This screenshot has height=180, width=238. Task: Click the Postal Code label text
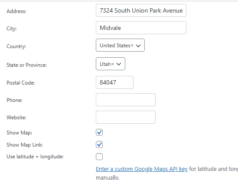click(21, 83)
